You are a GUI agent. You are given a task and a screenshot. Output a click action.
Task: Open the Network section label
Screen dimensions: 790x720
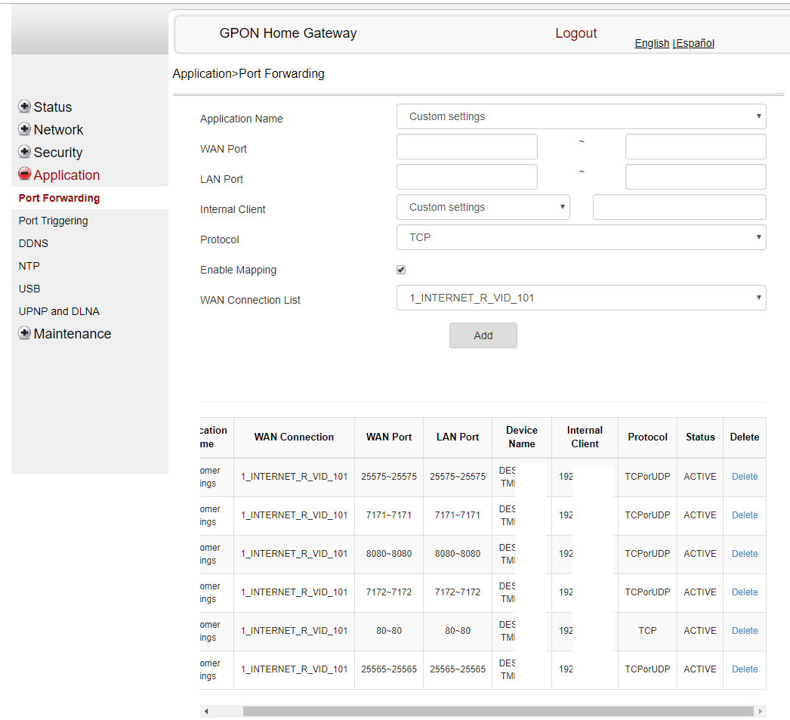(x=58, y=129)
